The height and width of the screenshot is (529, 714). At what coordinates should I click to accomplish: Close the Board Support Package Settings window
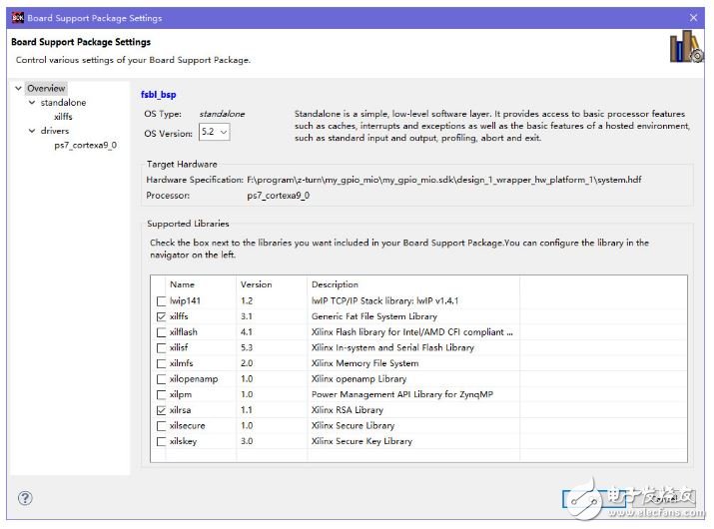pos(693,18)
